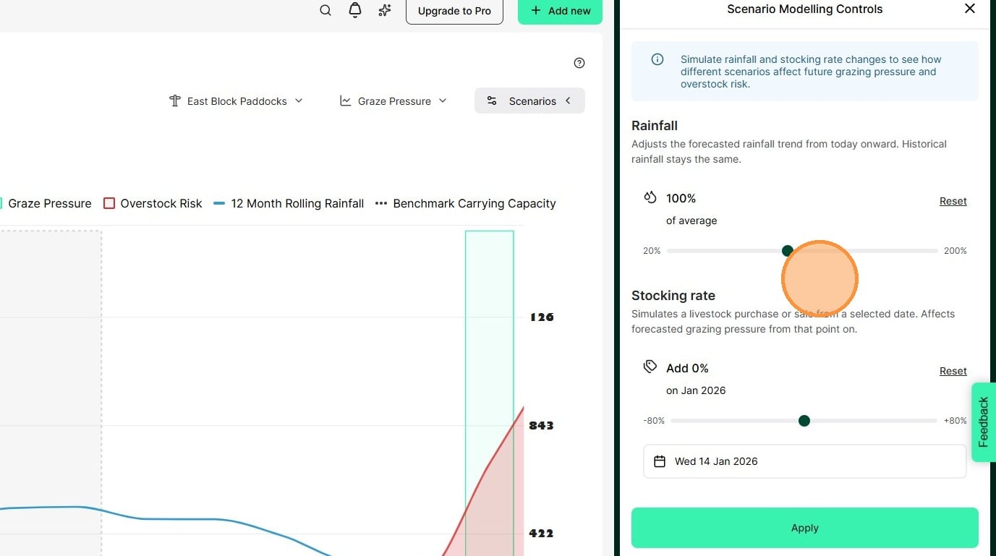This screenshot has width=996, height=556.
Task: Open the Feedback side tab
Action: (983, 422)
